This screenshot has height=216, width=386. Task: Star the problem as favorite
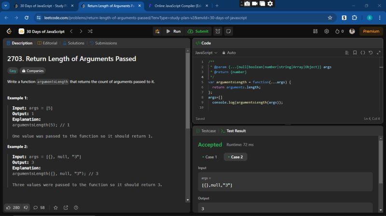[55, 208]
